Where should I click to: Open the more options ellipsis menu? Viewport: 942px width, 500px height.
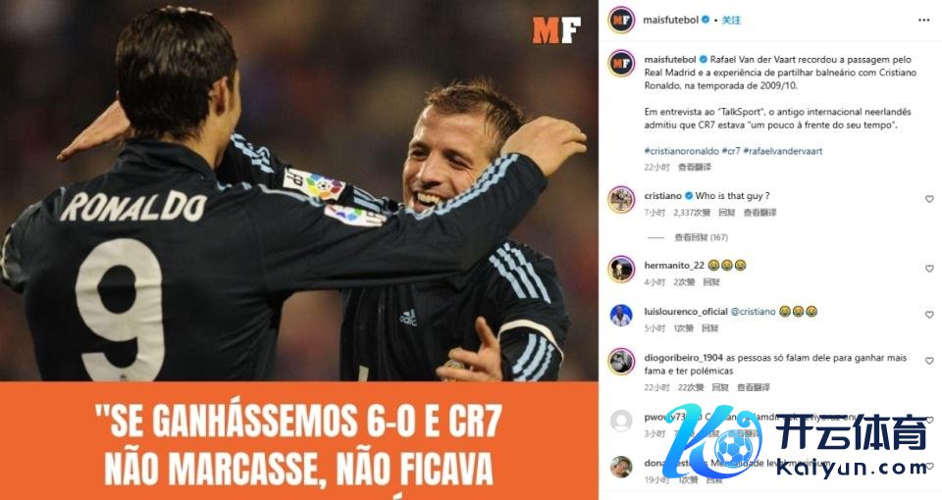[x=923, y=20]
